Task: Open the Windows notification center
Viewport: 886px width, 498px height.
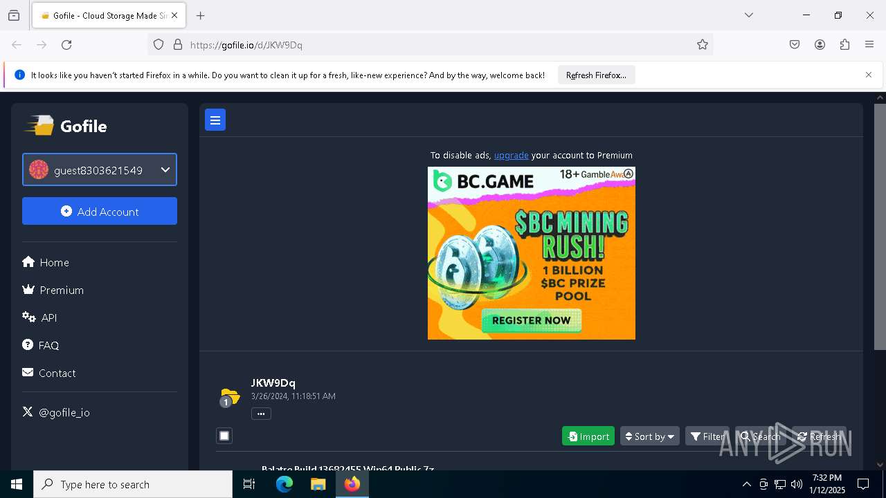Action: click(x=864, y=484)
